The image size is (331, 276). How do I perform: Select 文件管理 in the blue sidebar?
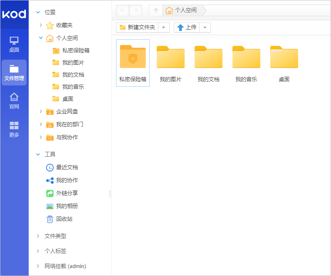click(14, 73)
